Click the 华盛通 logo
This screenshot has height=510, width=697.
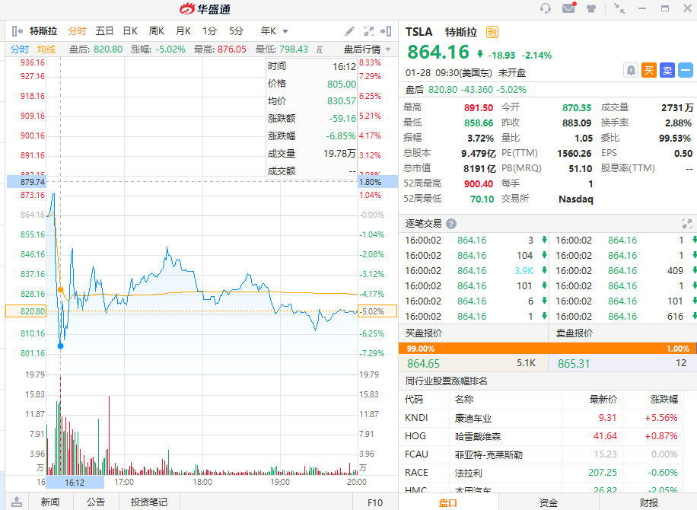[205, 9]
